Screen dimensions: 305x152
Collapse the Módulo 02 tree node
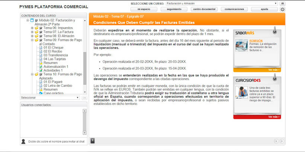pos(28,20)
